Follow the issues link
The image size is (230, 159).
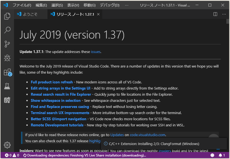point(96,52)
